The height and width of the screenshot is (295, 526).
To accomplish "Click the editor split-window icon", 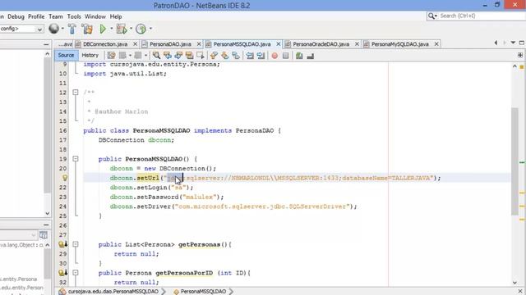I will [x=520, y=55].
